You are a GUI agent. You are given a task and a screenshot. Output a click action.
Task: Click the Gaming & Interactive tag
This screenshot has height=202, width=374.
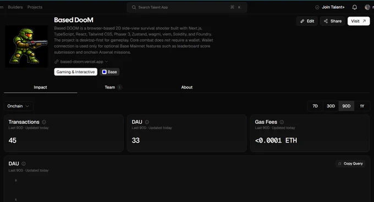coord(75,72)
